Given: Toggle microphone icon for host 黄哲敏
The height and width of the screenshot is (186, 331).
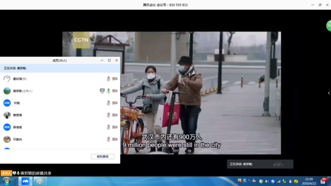Looking at the screenshot, I should [x=108, y=91].
